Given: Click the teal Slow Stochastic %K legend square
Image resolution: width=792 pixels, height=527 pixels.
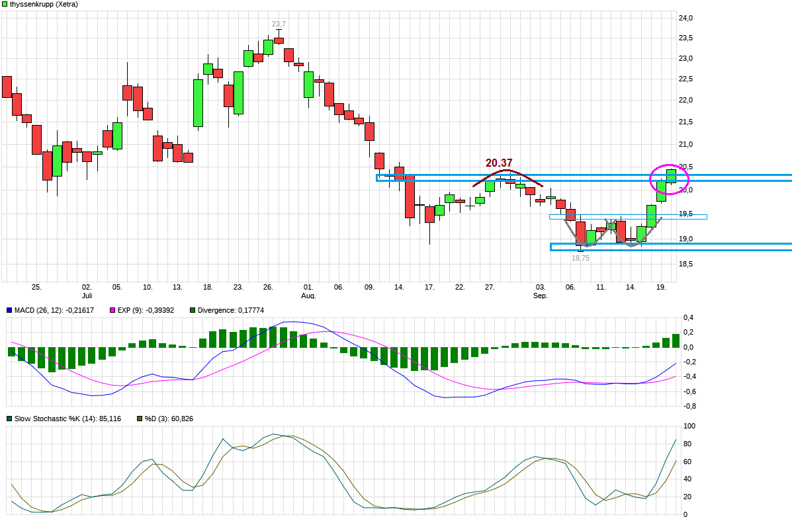Looking at the screenshot, I should 9,418.
